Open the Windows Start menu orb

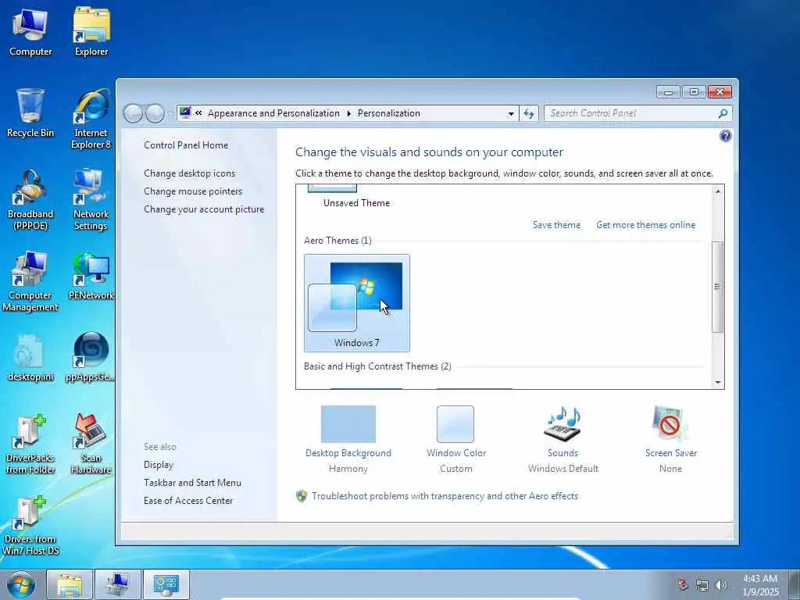point(21,584)
